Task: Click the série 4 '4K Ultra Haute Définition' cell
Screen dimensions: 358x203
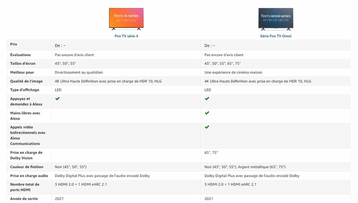Action: pyautogui.click(x=108, y=81)
